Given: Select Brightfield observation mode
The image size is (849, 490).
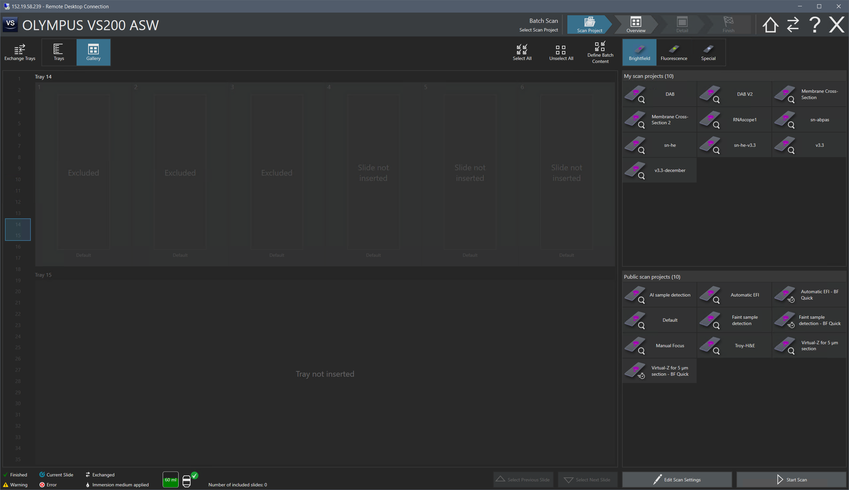Looking at the screenshot, I should click(639, 52).
